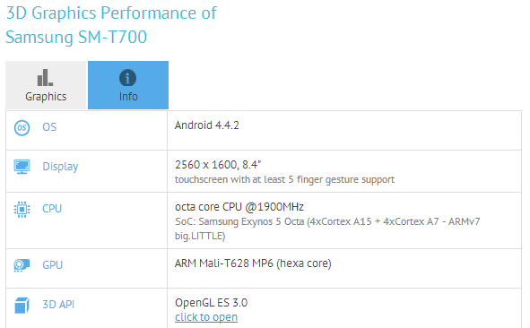The height and width of the screenshot is (328, 530).
Task: Click the GPU graphics card icon
Action: point(22,265)
